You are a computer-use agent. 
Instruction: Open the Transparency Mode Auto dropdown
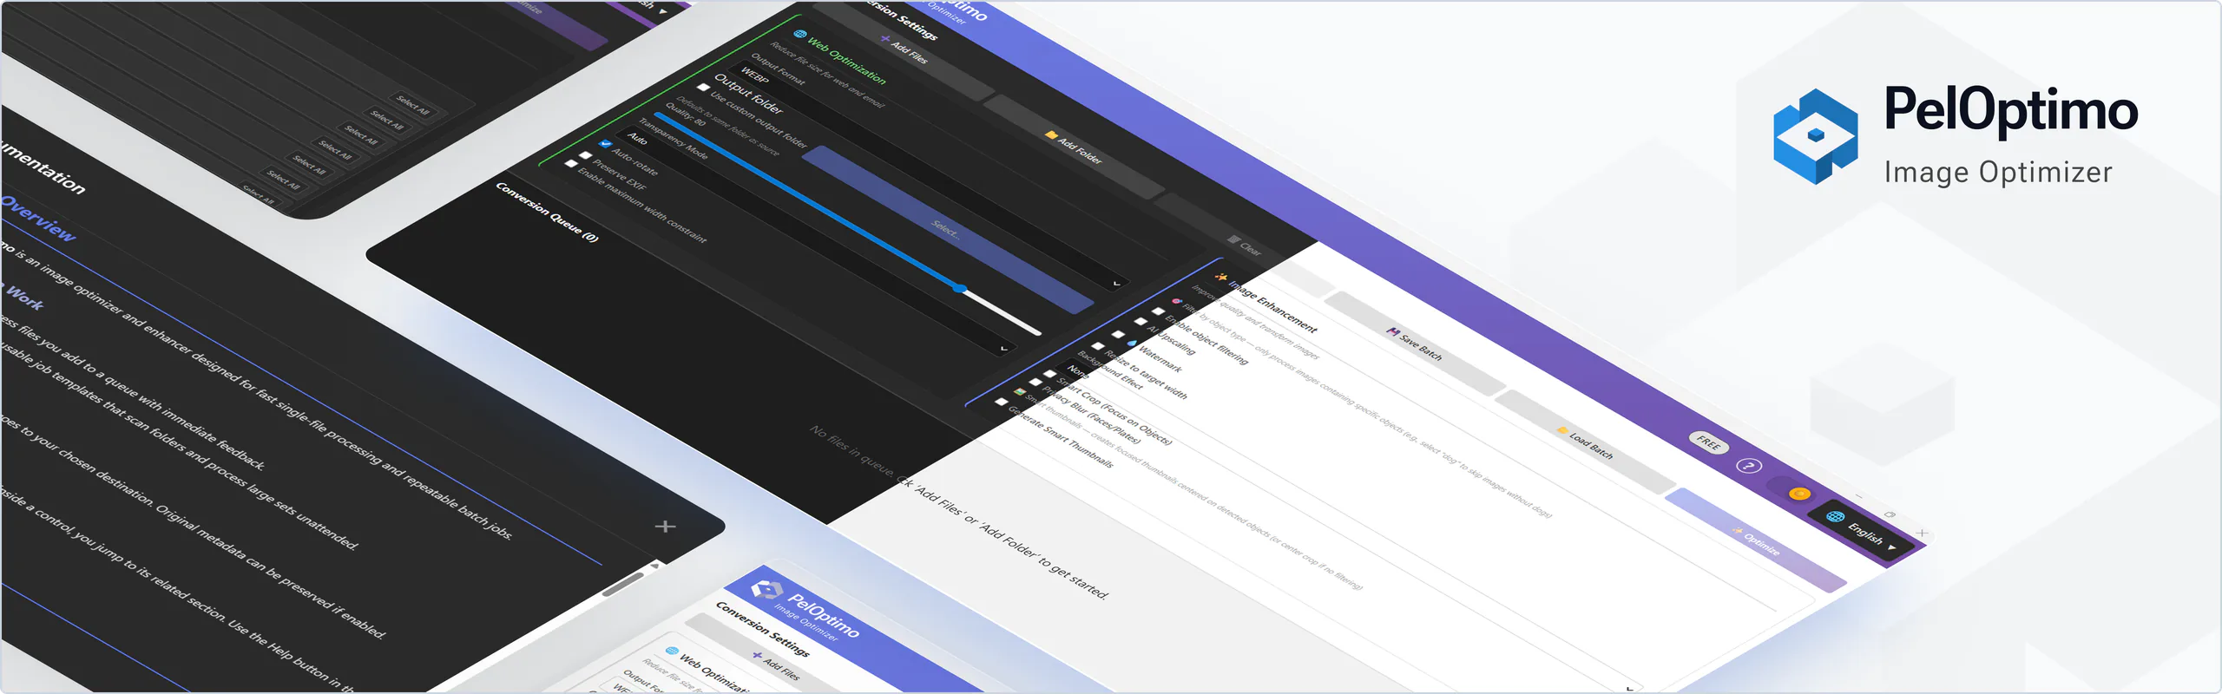coord(816,240)
